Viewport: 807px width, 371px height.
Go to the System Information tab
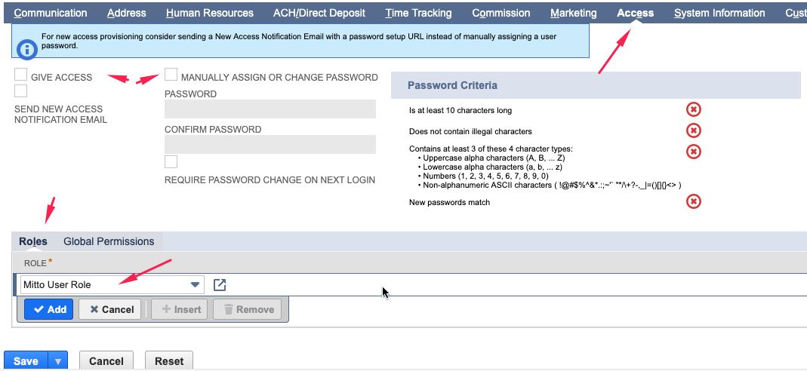coord(719,13)
